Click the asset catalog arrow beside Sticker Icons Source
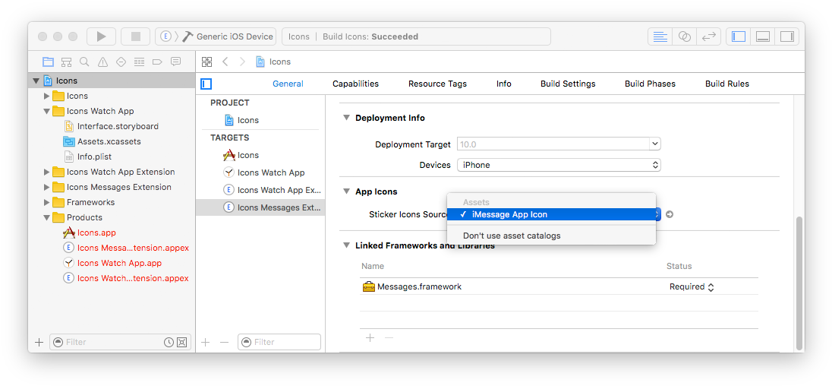 (x=670, y=214)
